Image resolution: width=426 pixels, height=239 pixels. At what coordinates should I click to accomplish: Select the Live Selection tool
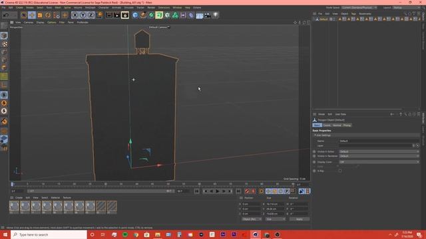click(x=24, y=15)
